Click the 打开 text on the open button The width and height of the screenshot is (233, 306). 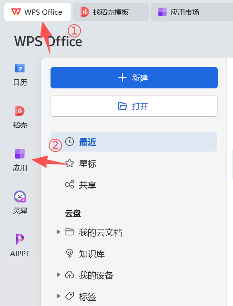(140, 106)
